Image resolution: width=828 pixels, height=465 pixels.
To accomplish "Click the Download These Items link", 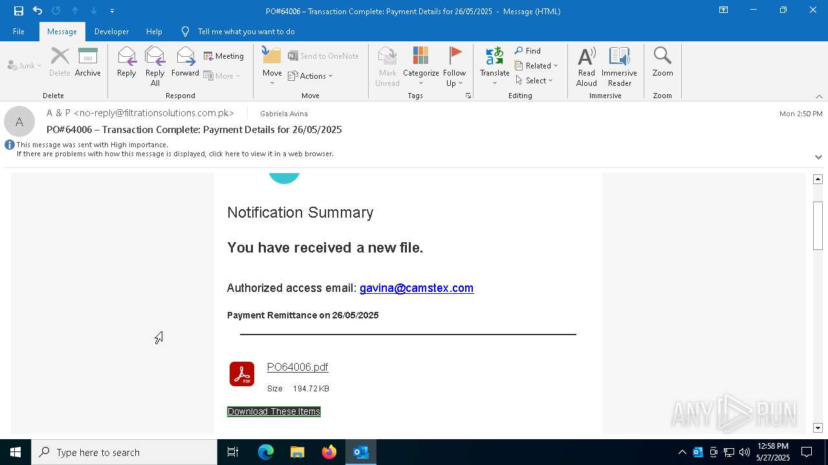I will [274, 411].
